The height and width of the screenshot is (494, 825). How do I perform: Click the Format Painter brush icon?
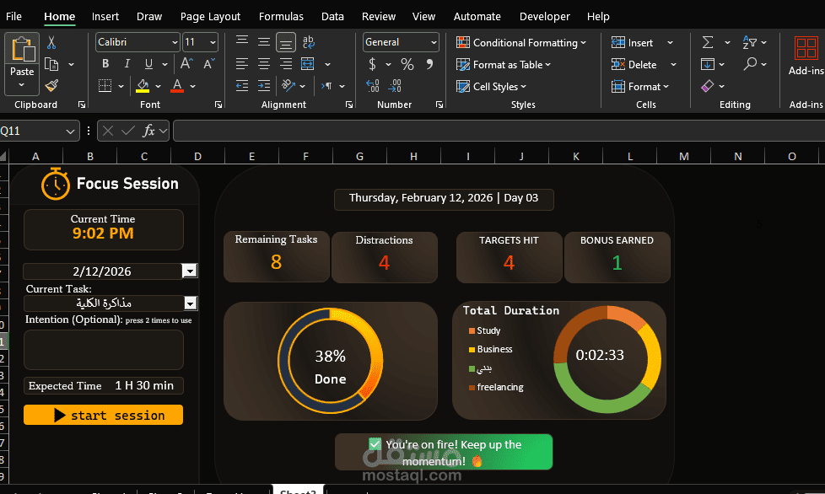coord(51,86)
